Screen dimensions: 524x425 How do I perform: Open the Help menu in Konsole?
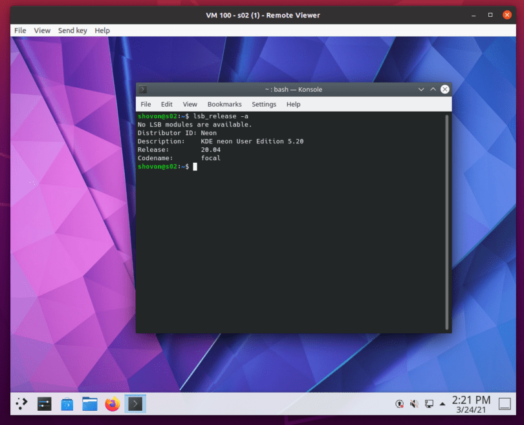(x=293, y=104)
